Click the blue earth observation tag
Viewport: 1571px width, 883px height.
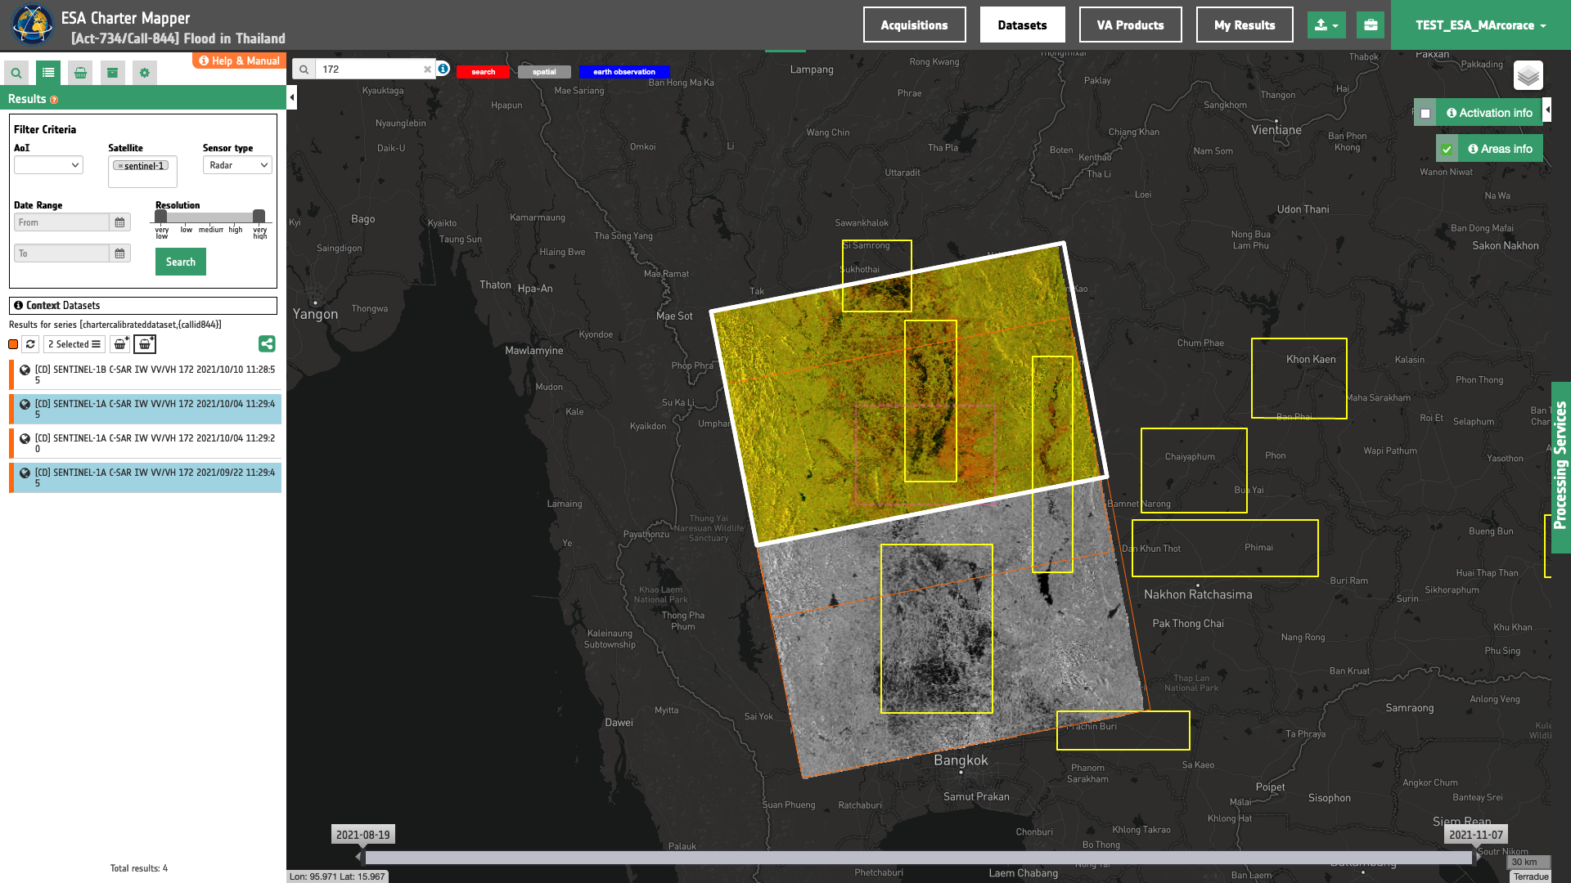pos(624,72)
